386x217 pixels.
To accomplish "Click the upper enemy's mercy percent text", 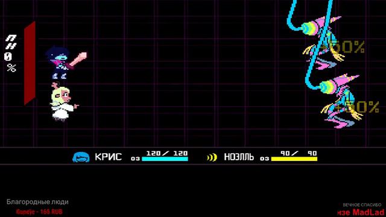I will [343, 47].
